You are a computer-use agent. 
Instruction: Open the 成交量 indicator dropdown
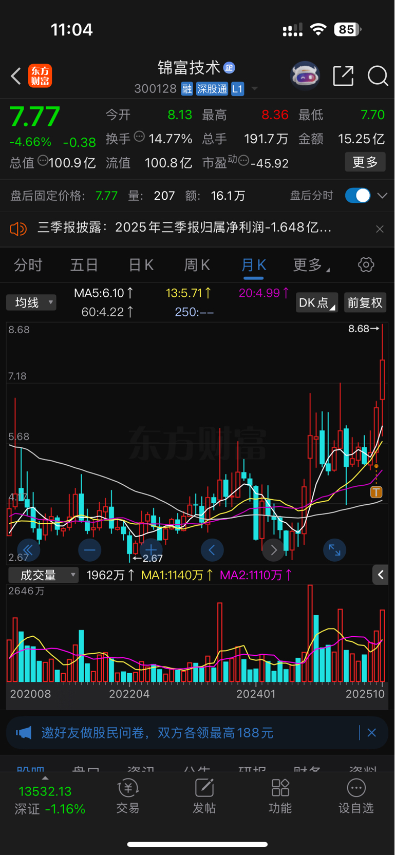click(x=43, y=575)
